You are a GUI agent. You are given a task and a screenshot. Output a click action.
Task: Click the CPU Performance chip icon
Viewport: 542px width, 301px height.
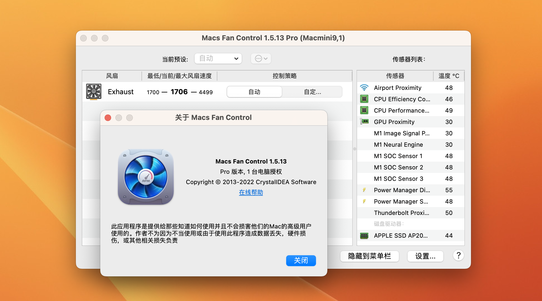pos(364,110)
